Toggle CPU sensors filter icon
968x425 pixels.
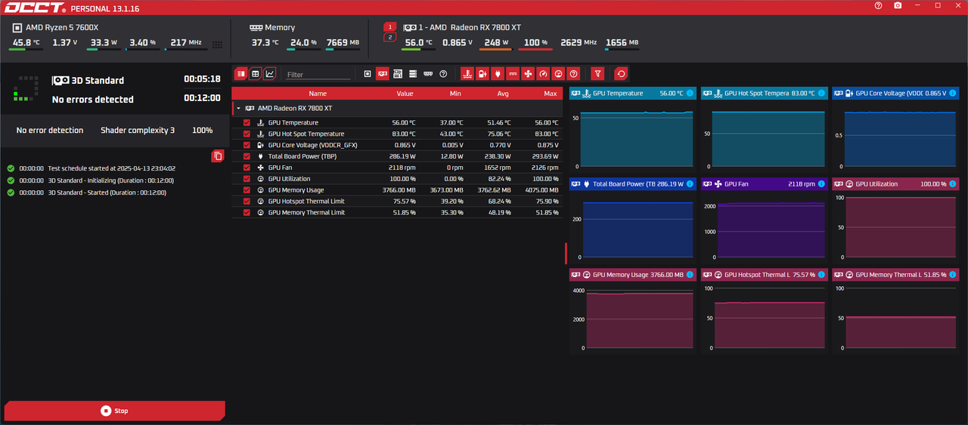click(x=368, y=74)
